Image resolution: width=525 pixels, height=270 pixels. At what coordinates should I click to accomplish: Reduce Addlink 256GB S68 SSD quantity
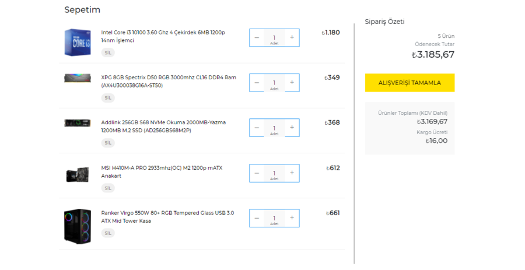257,128
